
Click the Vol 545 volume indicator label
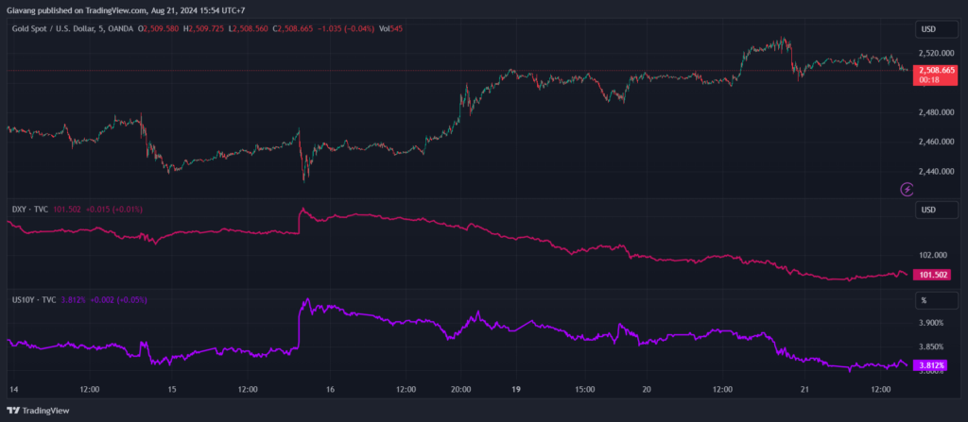[390, 29]
